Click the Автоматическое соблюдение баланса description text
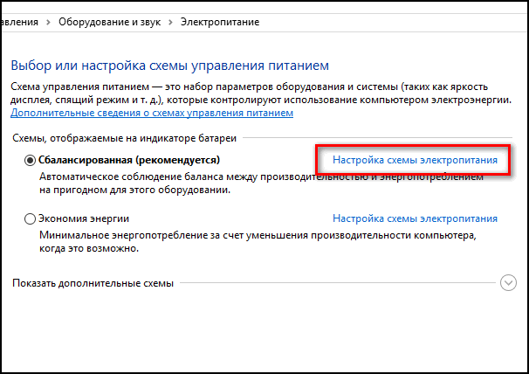The height and width of the screenshot is (374, 529). pyautogui.click(x=262, y=184)
